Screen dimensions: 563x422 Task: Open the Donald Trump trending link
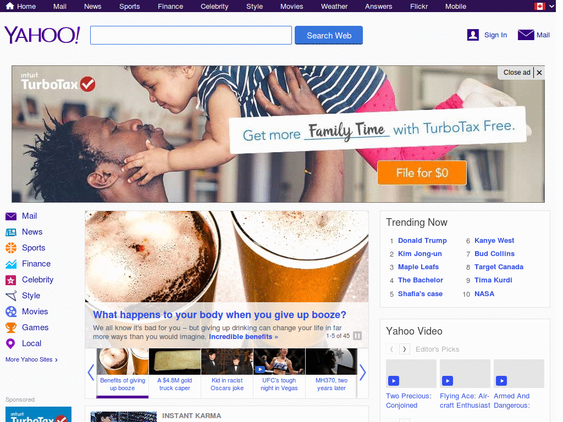click(422, 241)
